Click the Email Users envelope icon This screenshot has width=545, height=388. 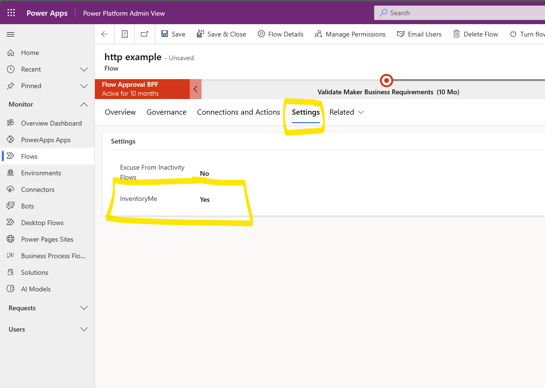[401, 34]
